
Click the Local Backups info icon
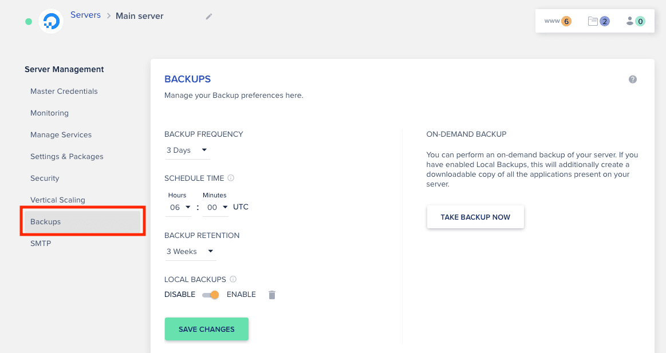click(x=233, y=279)
